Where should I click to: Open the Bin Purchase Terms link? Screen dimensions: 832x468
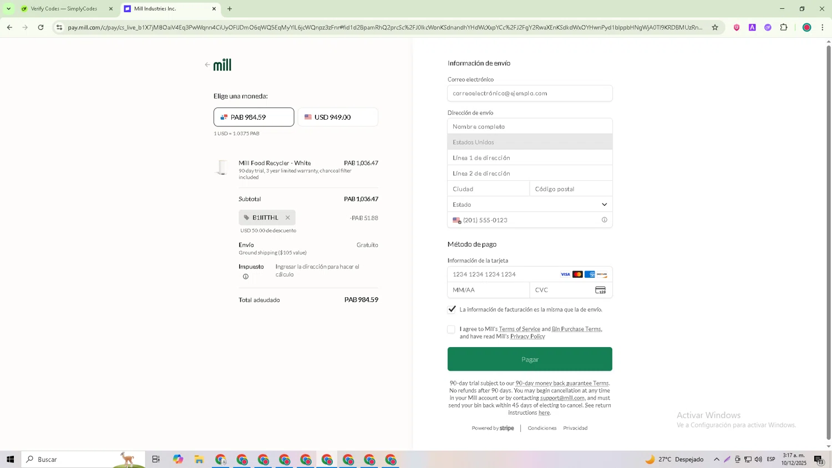[576, 329]
